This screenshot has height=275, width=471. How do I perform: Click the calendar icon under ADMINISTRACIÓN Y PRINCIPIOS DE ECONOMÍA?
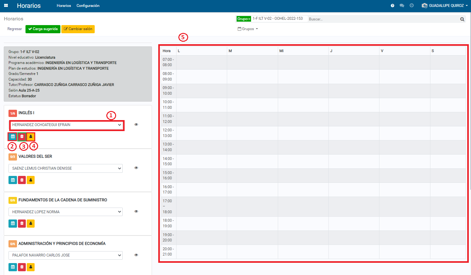13,267
